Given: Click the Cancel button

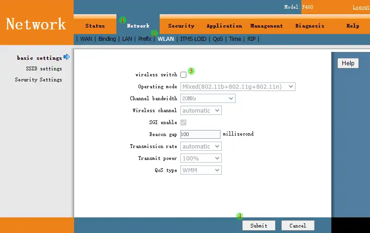Looking at the screenshot, I should [297, 225].
